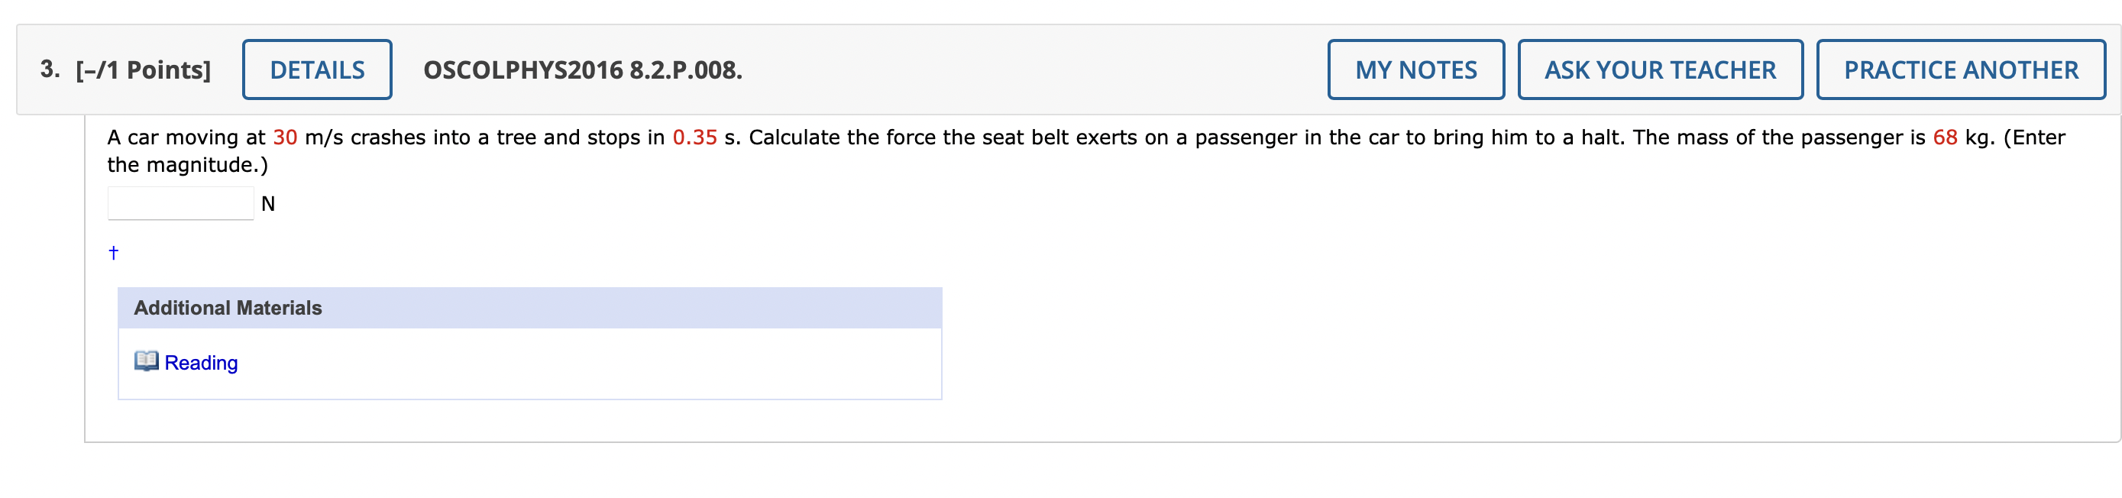Focus the force answer box before N
Image resolution: width=2122 pixels, height=498 pixels.
(180, 203)
